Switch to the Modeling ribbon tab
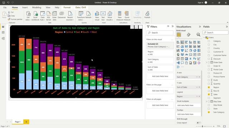Screen dimensions: 229x128 pos(36,7)
